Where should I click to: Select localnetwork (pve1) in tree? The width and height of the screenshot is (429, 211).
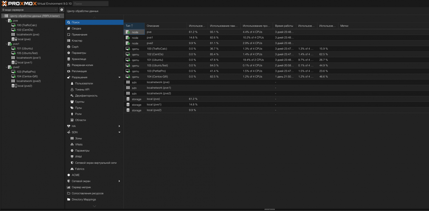tap(29, 58)
